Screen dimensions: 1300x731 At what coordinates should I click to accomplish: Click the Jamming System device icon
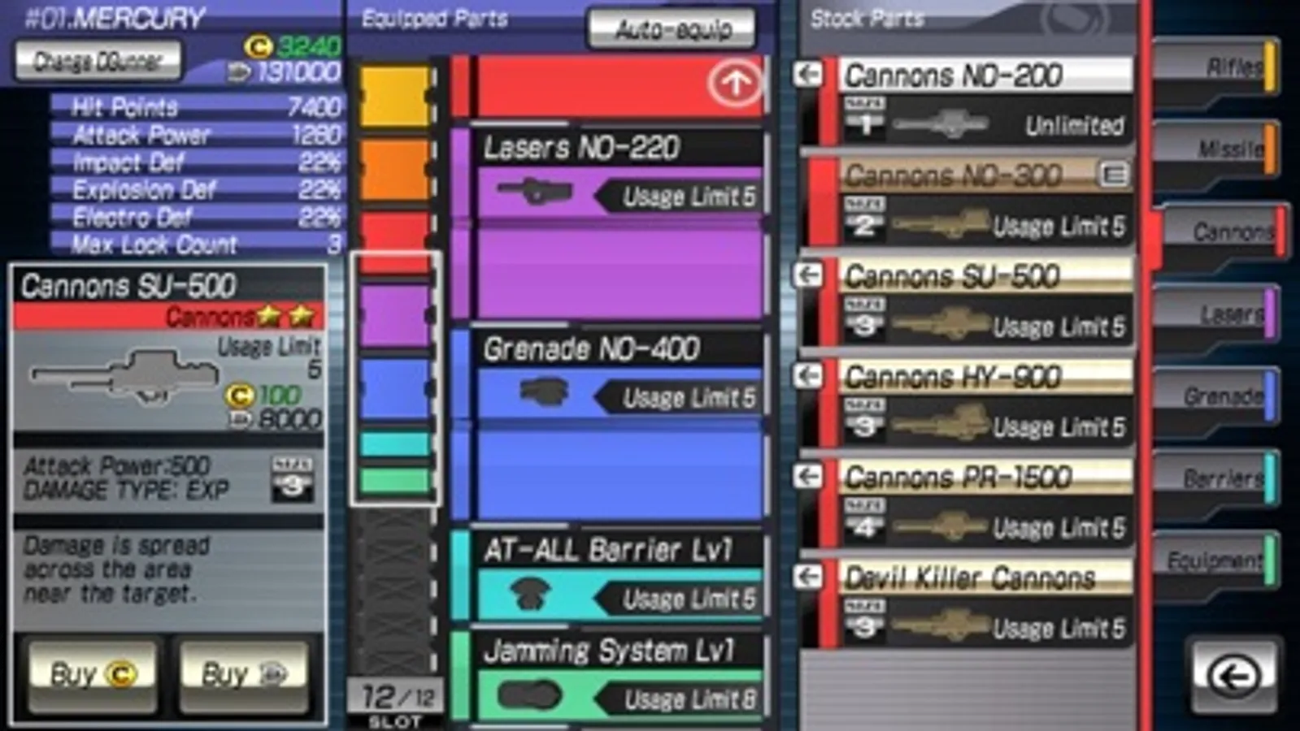pos(529,695)
